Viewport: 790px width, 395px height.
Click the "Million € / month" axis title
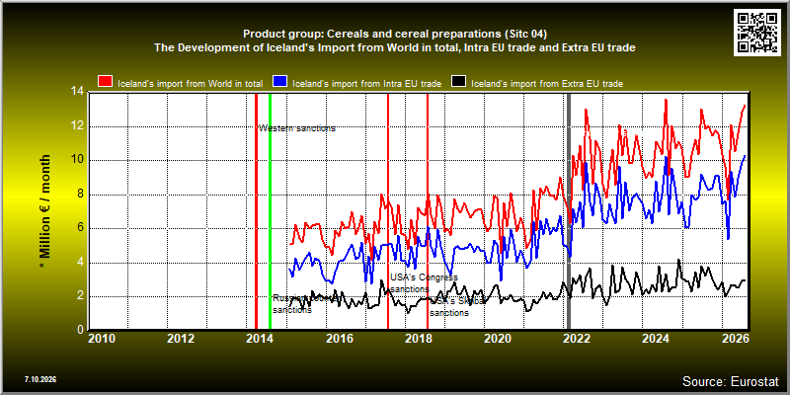click(45, 211)
